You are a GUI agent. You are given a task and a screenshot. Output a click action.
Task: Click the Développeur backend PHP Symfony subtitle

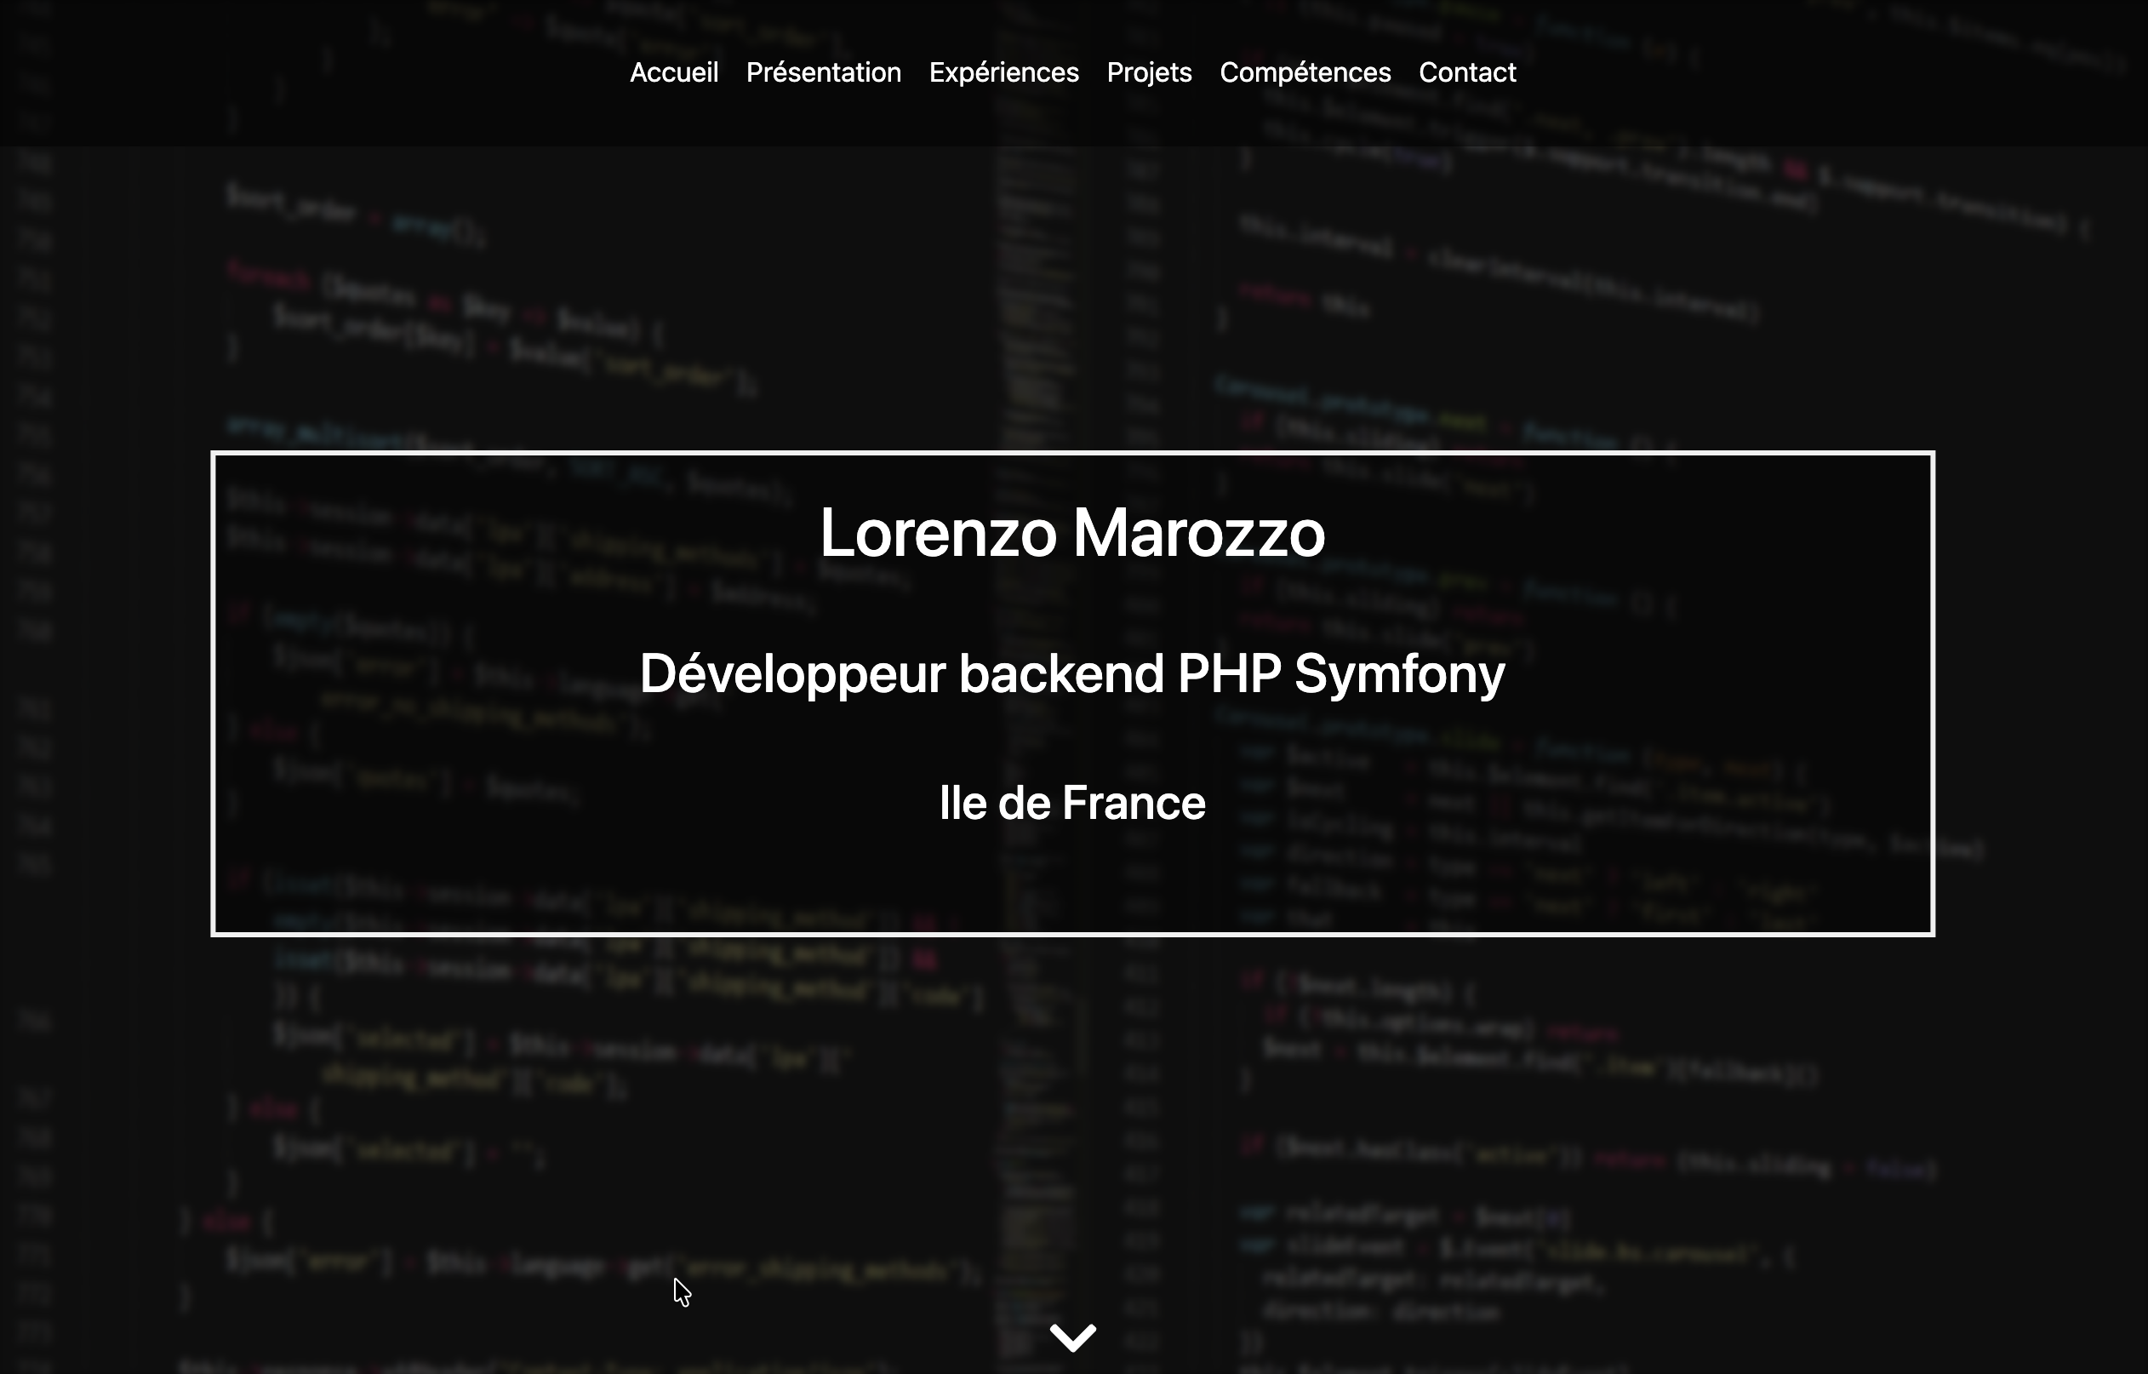tap(1072, 673)
